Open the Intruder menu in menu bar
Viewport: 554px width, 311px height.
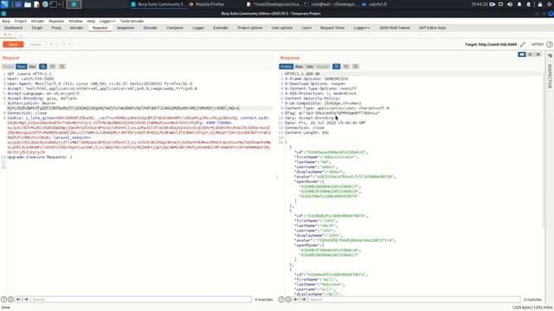coord(37,21)
